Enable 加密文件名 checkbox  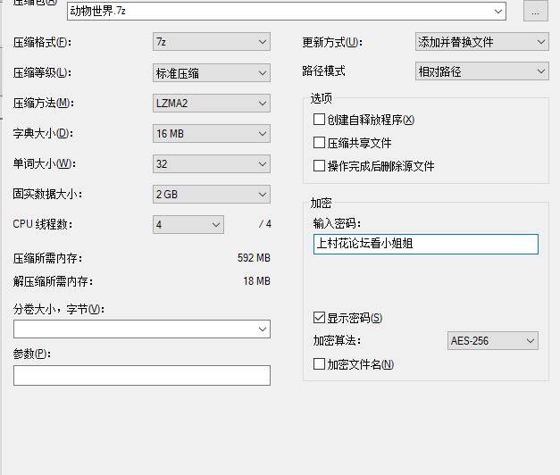click(319, 364)
